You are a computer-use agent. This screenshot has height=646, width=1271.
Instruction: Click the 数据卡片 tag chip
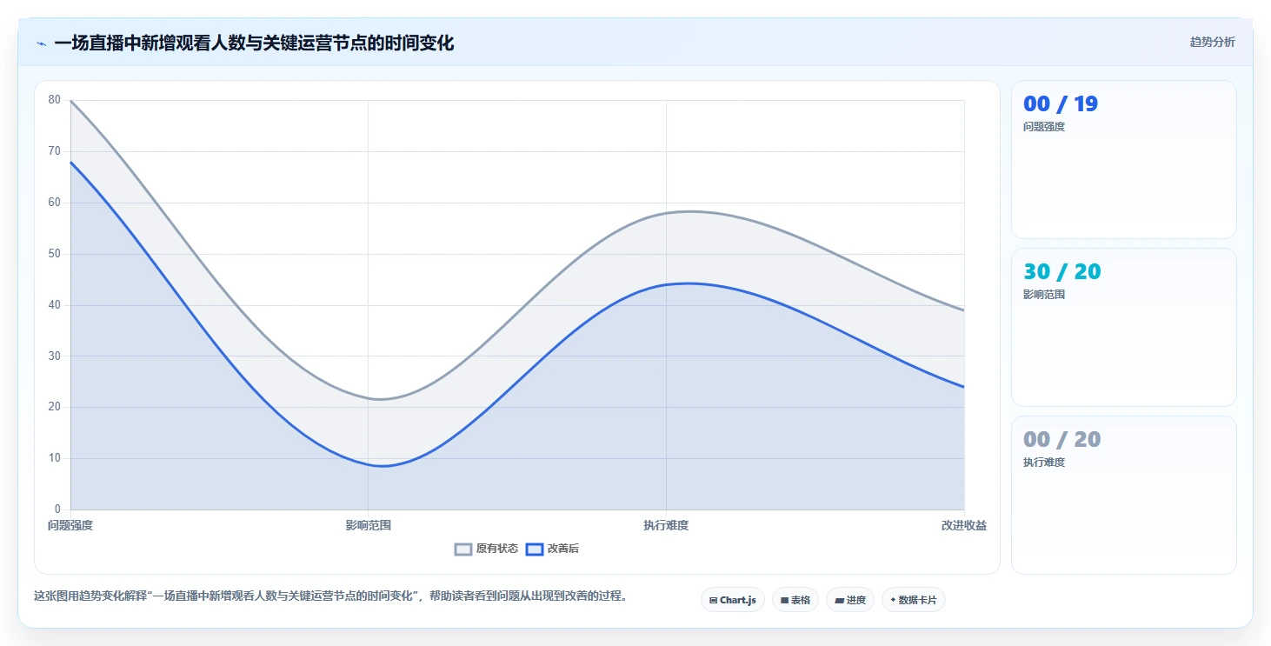point(914,600)
